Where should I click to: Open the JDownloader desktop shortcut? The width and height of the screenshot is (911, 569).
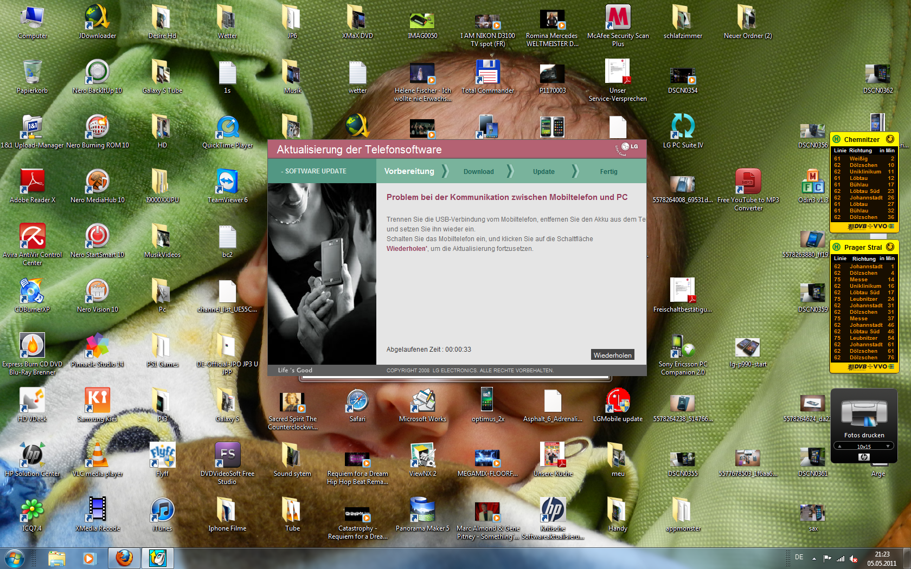98,22
